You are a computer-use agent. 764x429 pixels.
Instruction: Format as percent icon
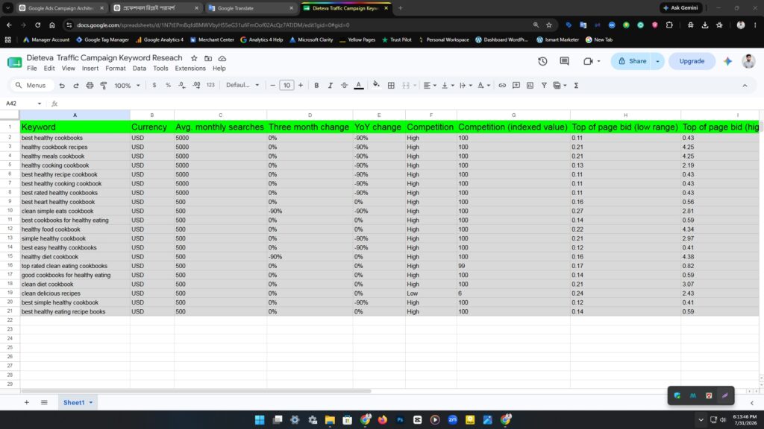(168, 86)
